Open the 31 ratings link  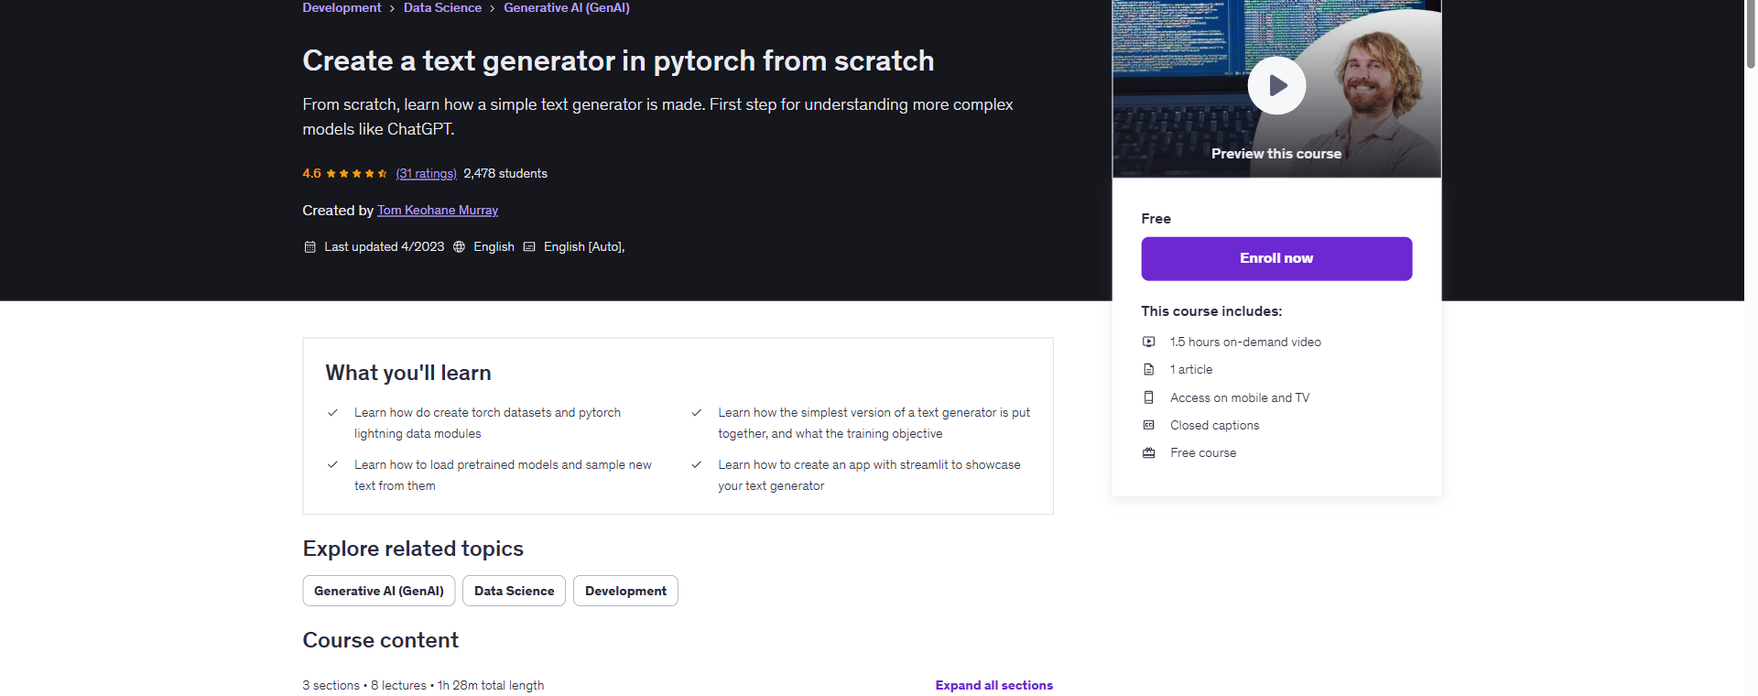(x=426, y=173)
